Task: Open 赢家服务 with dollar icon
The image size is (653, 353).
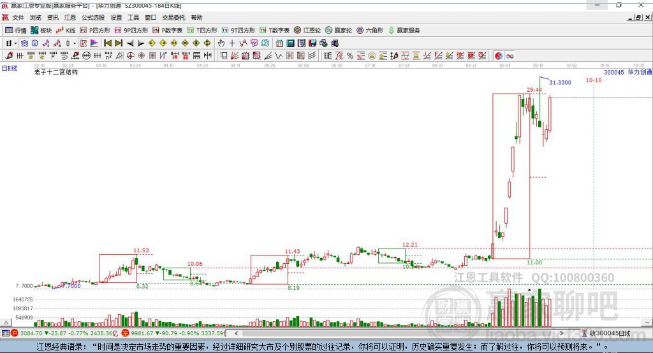Action: 404,31
